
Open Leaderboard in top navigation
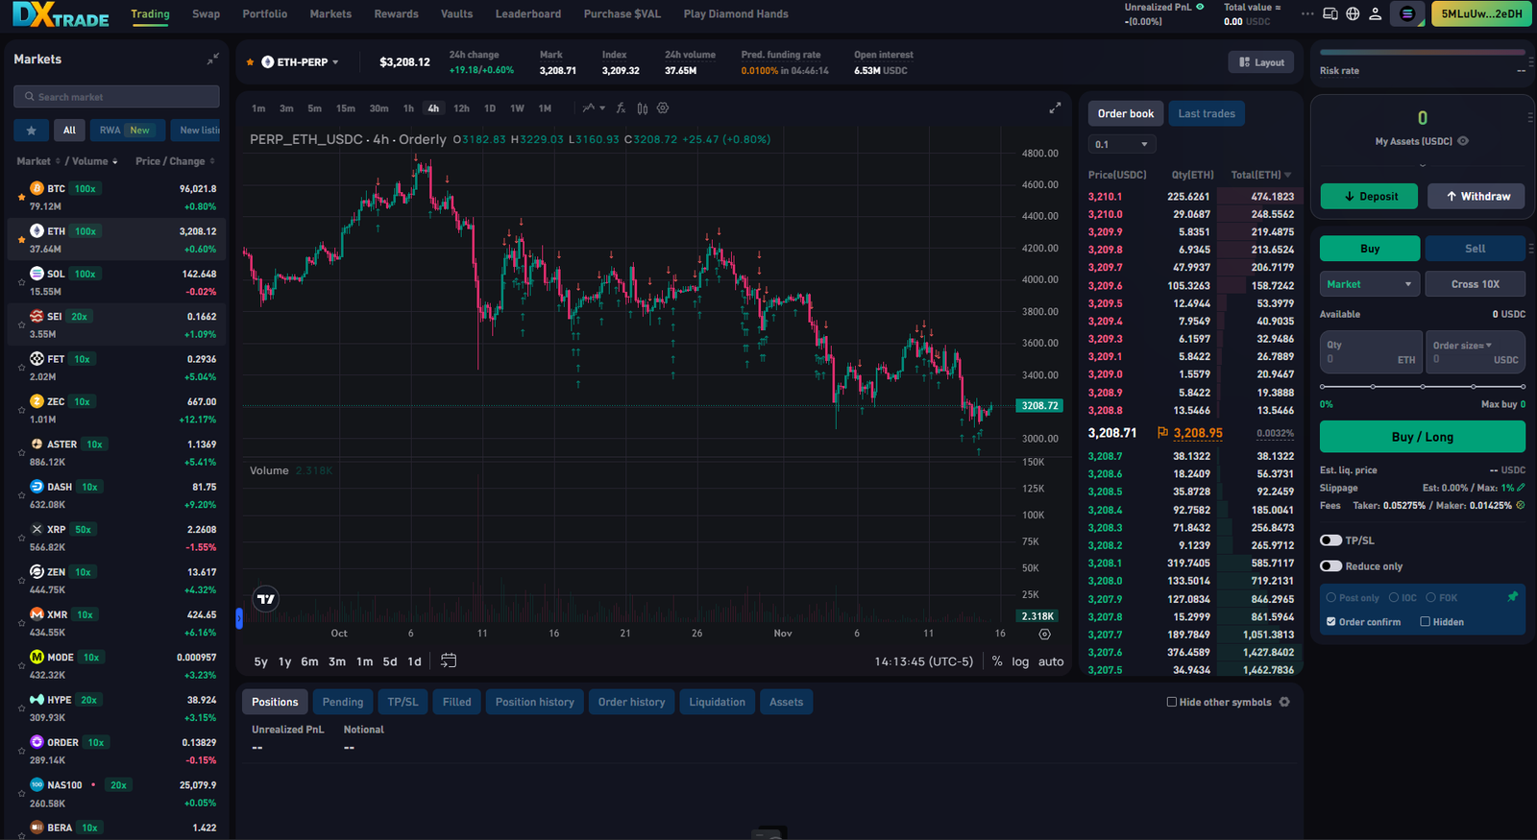[528, 14]
